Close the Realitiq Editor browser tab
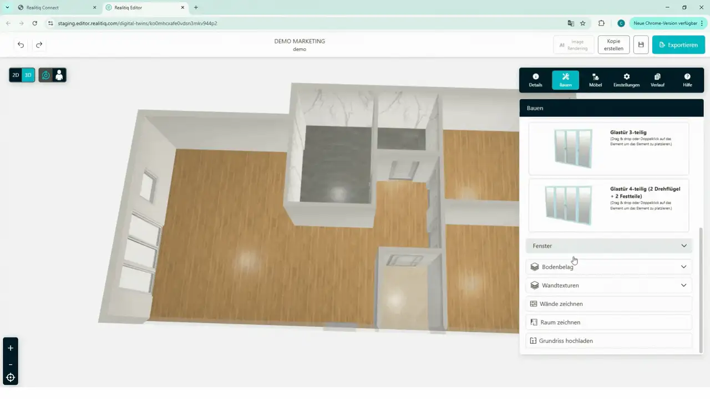This screenshot has width=710, height=399. coord(182,8)
